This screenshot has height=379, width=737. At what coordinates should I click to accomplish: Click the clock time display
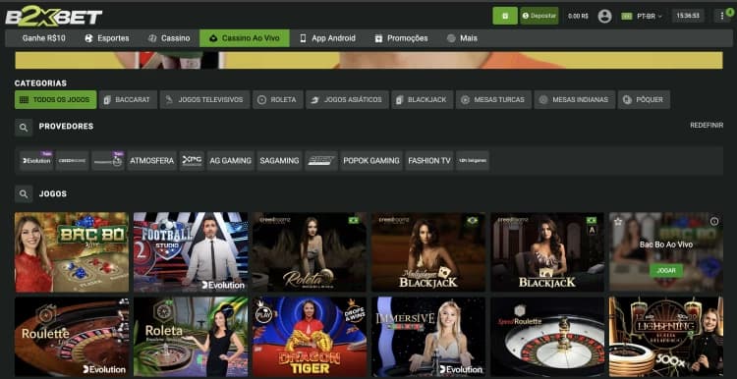688,16
